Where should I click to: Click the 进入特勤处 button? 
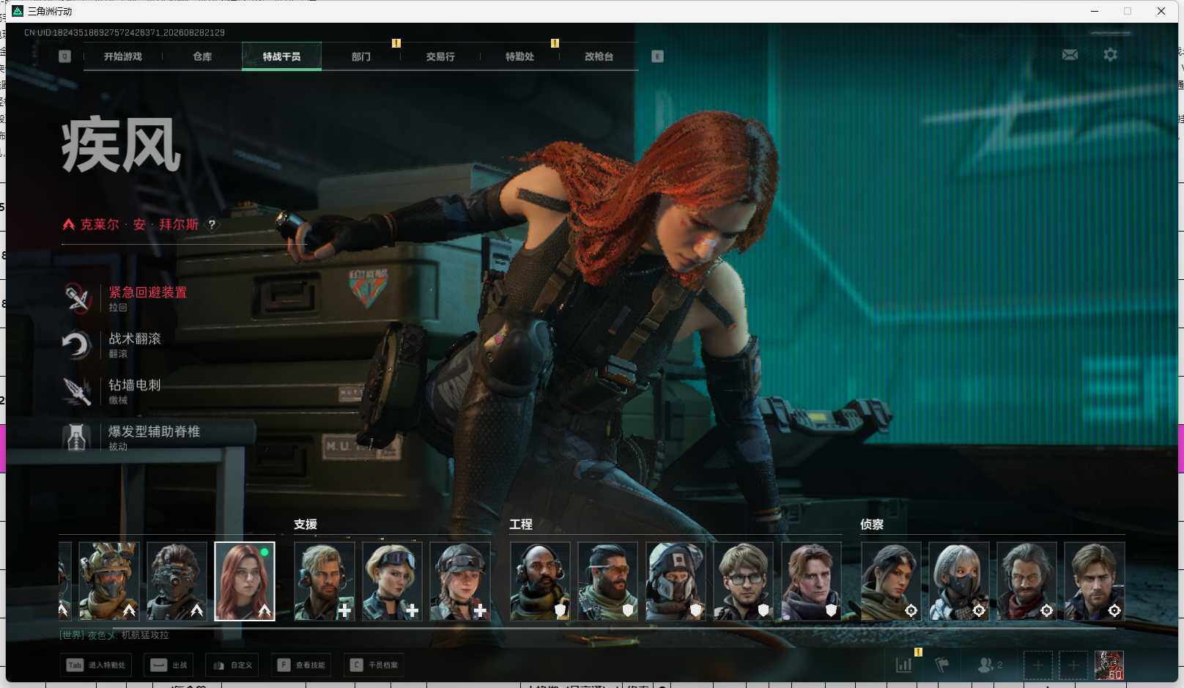pos(96,665)
